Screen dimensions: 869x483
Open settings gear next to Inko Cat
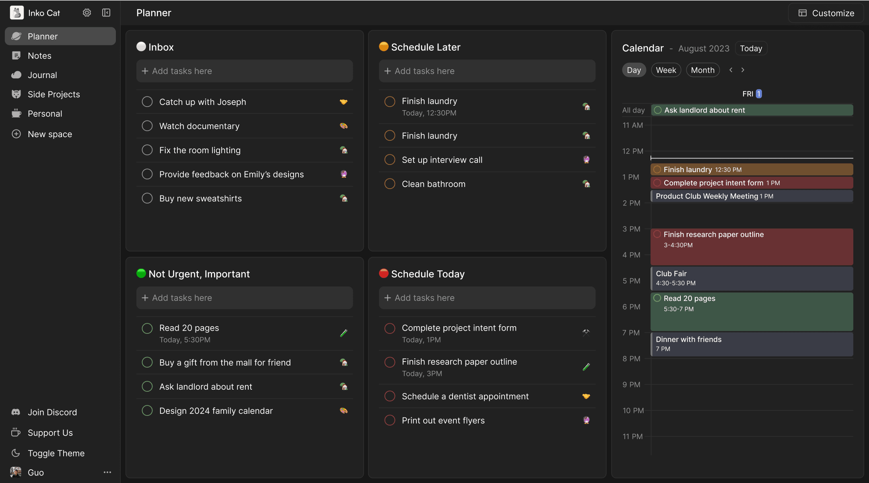tap(87, 13)
